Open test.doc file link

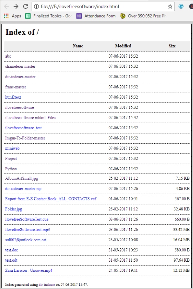pos(12,250)
